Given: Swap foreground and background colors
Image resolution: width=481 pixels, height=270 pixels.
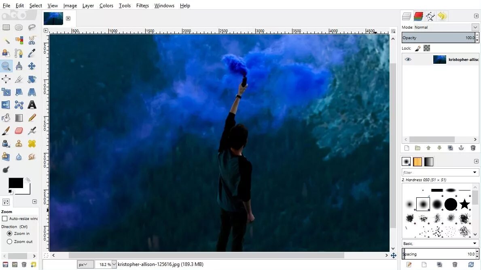Looking at the screenshot, I should (x=28, y=180).
